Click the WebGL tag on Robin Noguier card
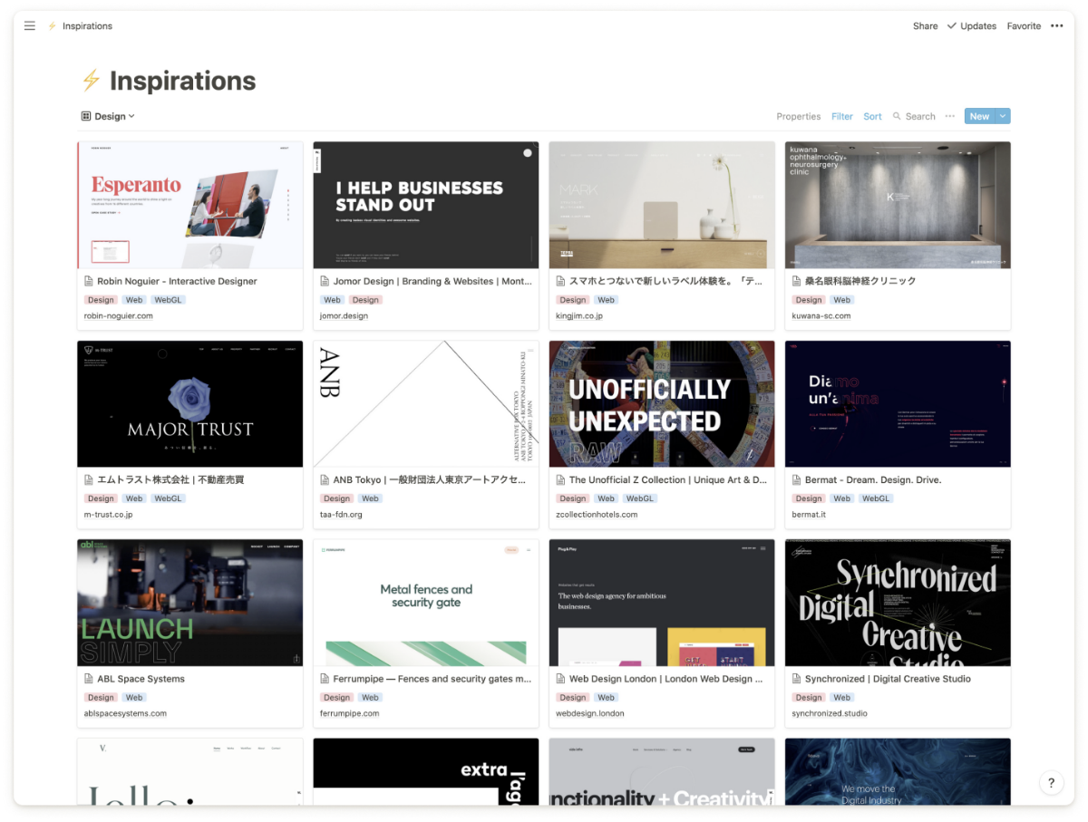The image size is (1088, 822). click(x=168, y=300)
